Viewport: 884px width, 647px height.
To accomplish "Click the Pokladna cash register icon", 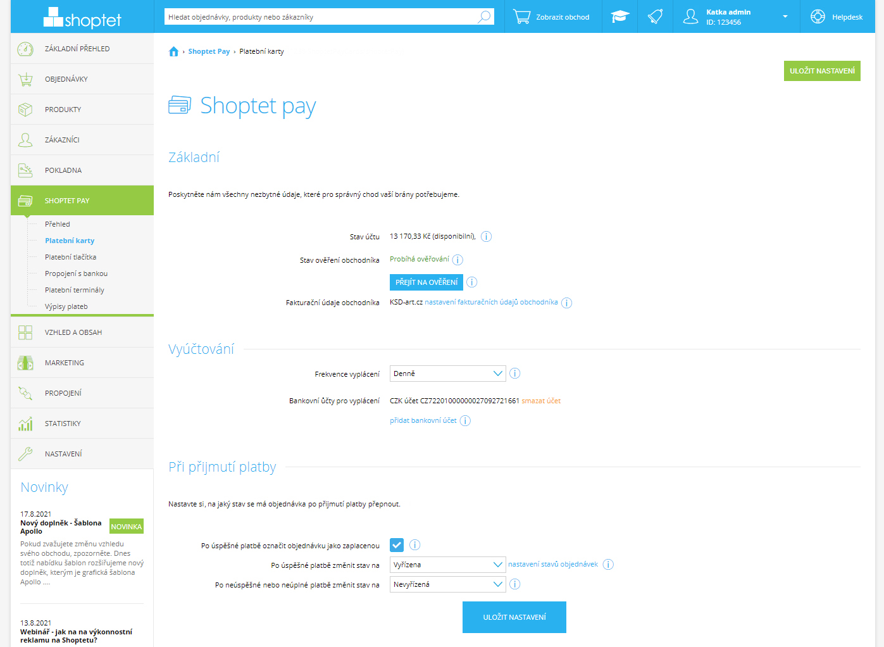I will point(25,170).
